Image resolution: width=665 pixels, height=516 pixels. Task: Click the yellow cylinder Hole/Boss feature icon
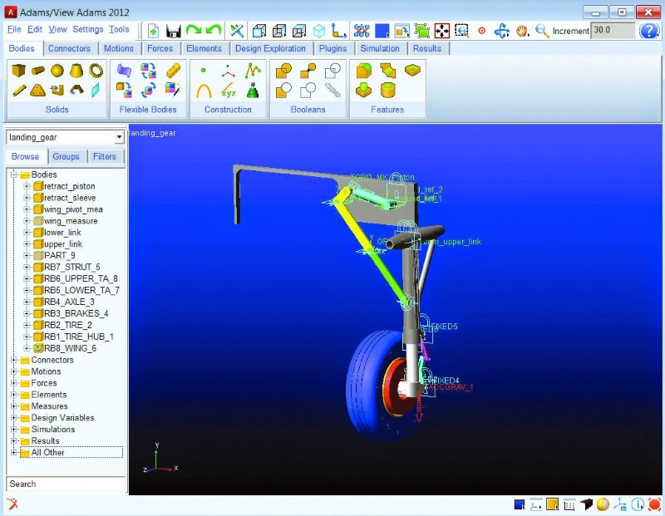click(387, 90)
